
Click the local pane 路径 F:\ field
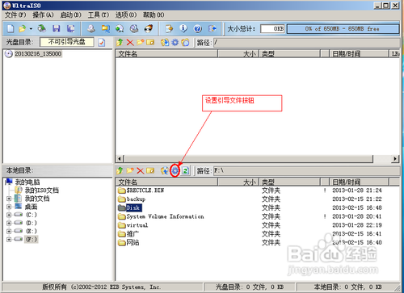tap(307, 171)
